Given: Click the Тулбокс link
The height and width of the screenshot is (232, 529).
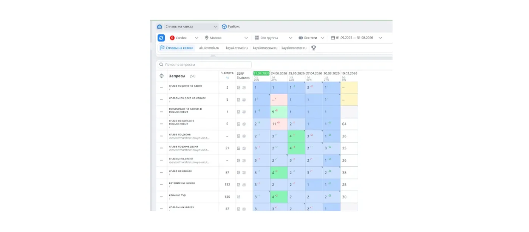Looking at the screenshot, I should tap(234, 27).
